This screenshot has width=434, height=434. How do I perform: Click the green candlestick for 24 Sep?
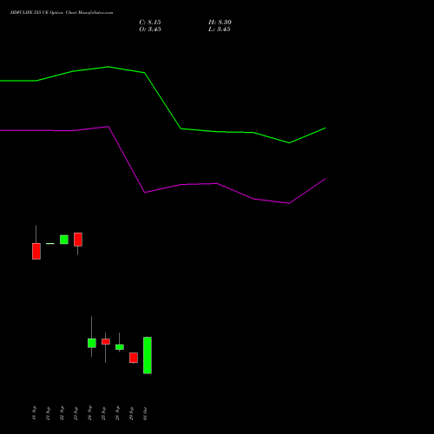[92, 343]
